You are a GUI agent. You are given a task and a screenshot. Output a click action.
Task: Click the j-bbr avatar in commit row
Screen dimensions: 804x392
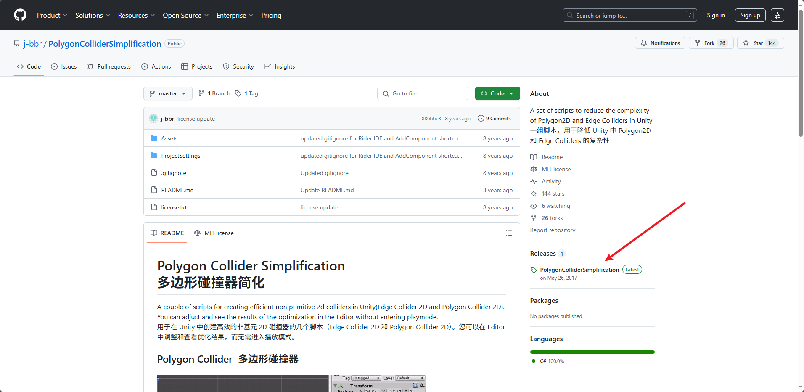tap(153, 119)
